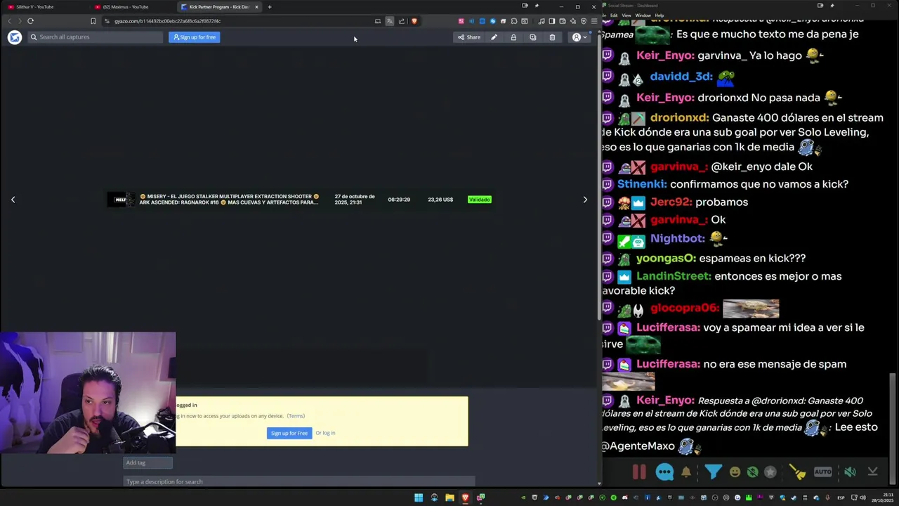The image size is (899, 506).
Task: Click the notification bell icon
Action: (x=686, y=472)
